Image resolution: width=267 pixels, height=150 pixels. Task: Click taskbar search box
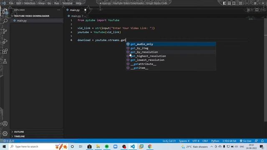point(38,147)
